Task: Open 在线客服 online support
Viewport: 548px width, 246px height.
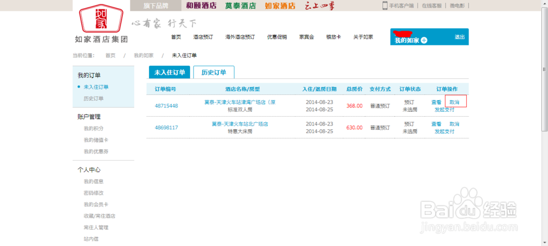Action: coord(432,5)
